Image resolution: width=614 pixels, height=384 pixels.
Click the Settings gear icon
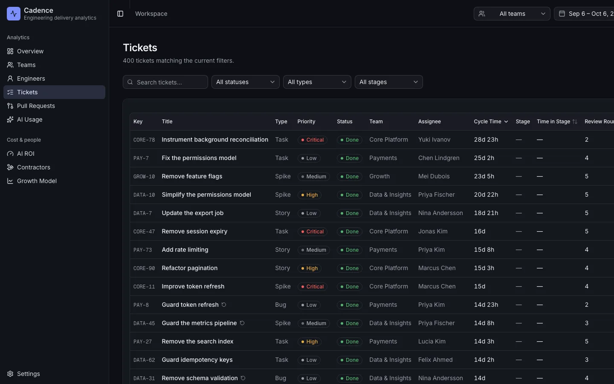[10, 374]
